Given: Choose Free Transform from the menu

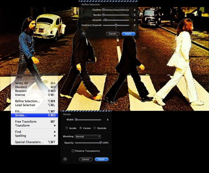Looking at the screenshot, I should [x=34, y=121].
